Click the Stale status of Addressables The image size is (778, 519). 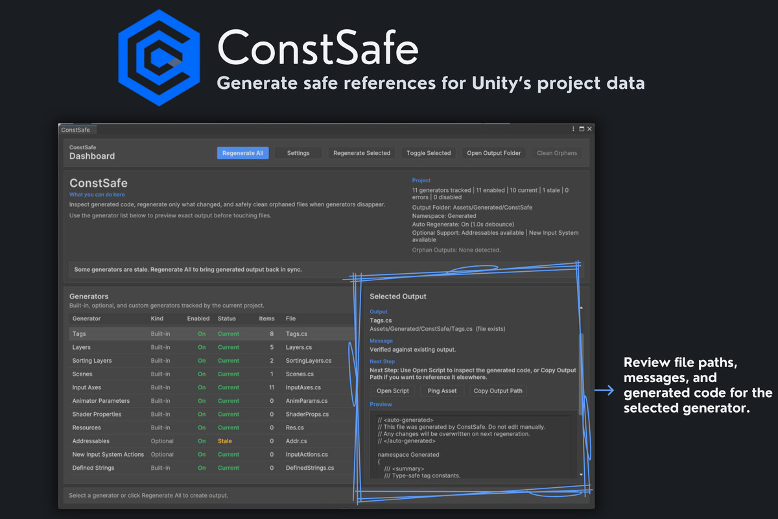click(x=225, y=441)
